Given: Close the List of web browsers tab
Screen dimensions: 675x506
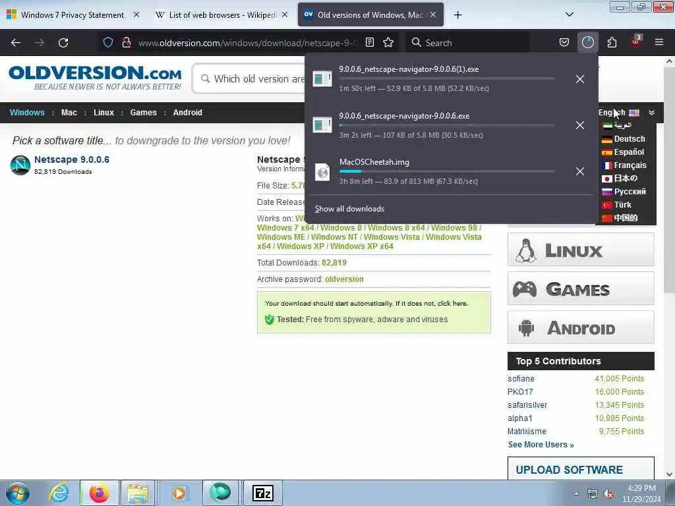Looking at the screenshot, I should (285, 14).
